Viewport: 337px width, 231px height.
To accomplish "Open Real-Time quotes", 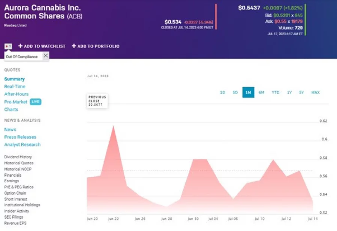I will pos(15,86).
